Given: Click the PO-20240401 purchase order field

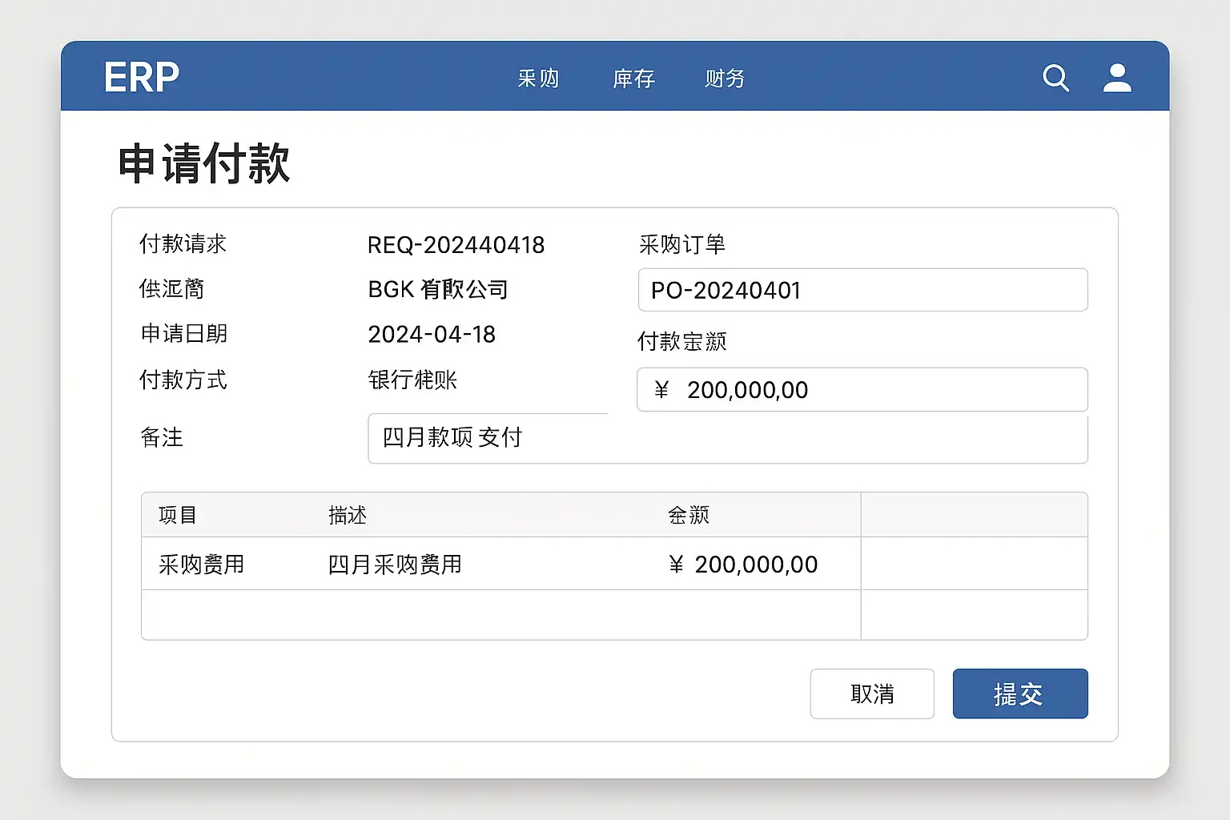Looking at the screenshot, I should coord(862,290).
